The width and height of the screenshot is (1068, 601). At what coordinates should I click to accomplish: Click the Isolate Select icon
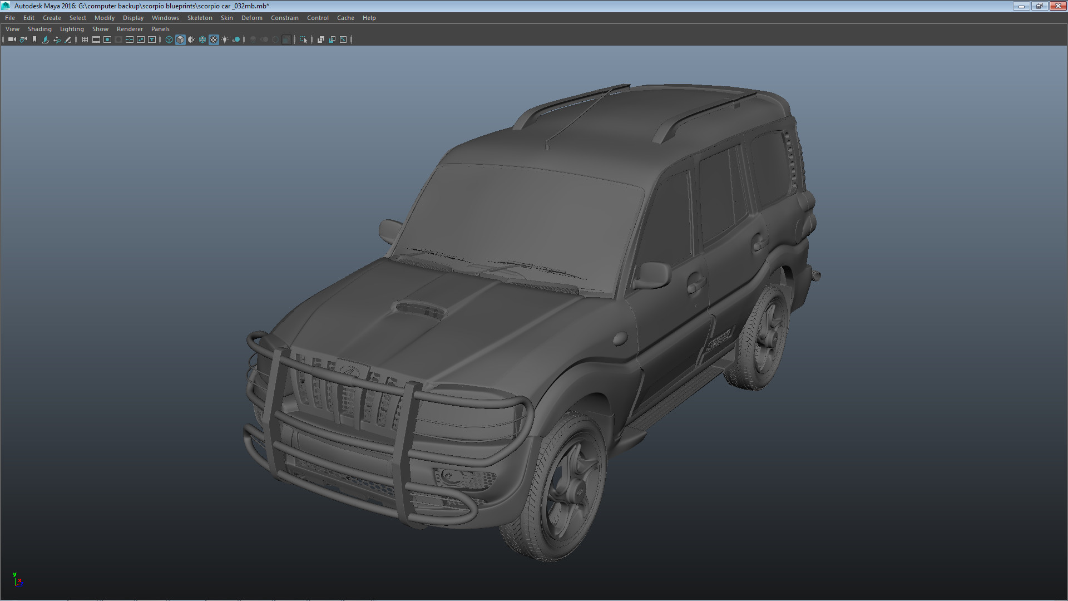pyautogui.click(x=304, y=40)
